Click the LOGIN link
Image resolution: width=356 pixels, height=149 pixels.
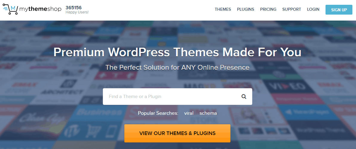(x=313, y=10)
